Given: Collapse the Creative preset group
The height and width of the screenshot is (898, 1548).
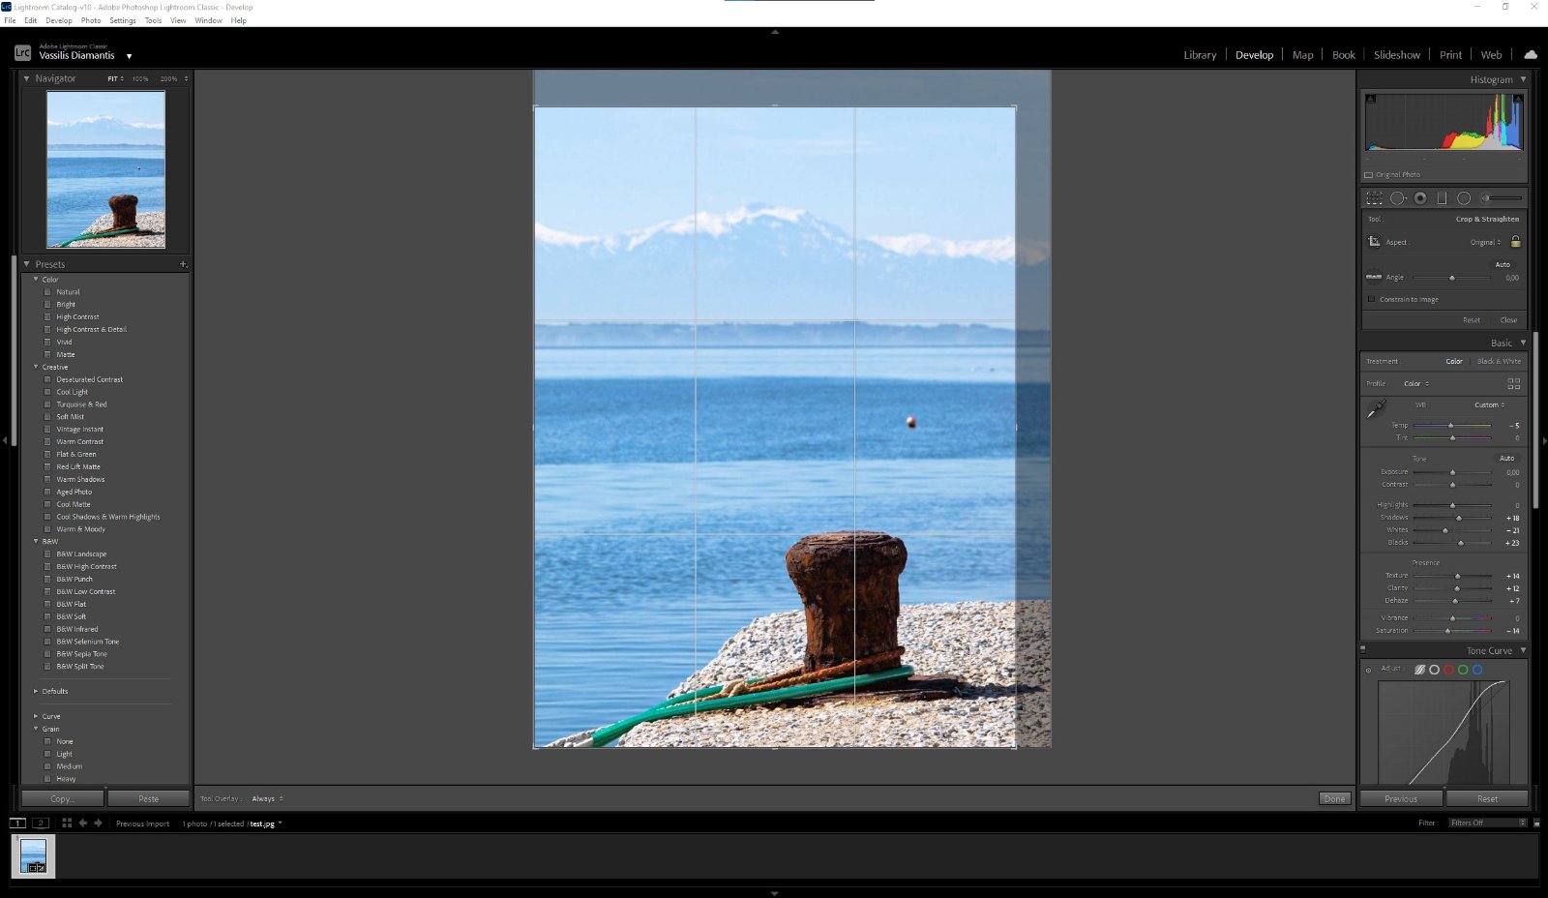Looking at the screenshot, I should [36, 367].
